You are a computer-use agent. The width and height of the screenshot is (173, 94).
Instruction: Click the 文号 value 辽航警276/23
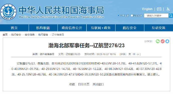(x=73, y=54)
